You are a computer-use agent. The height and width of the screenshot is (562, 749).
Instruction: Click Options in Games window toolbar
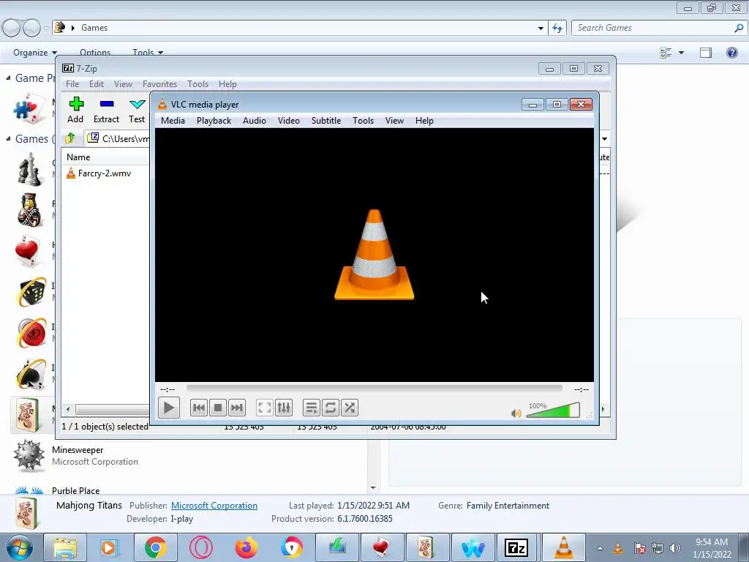pyautogui.click(x=95, y=53)
